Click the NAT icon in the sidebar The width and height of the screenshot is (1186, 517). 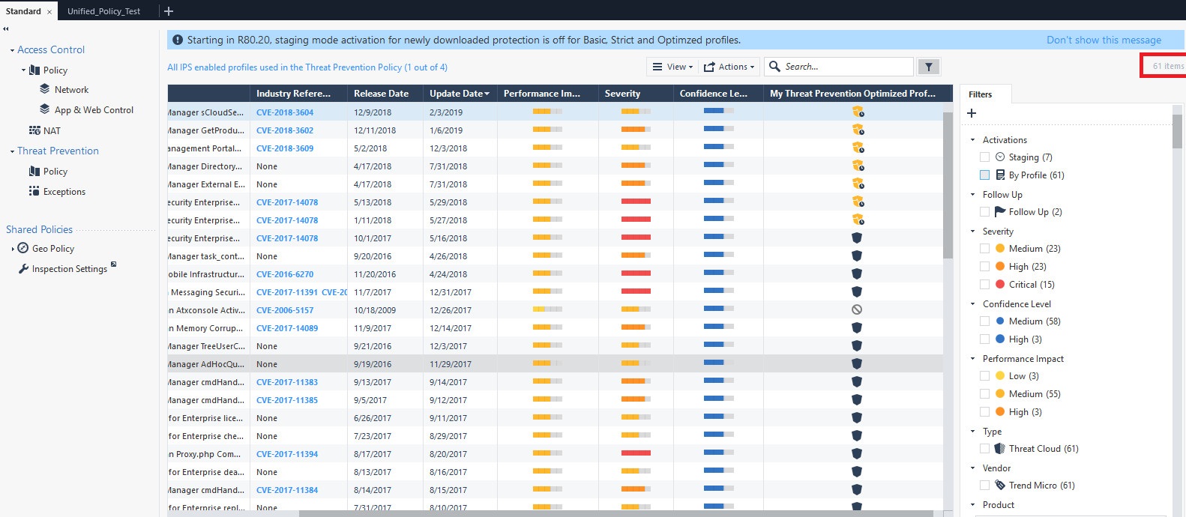point(34,130)
